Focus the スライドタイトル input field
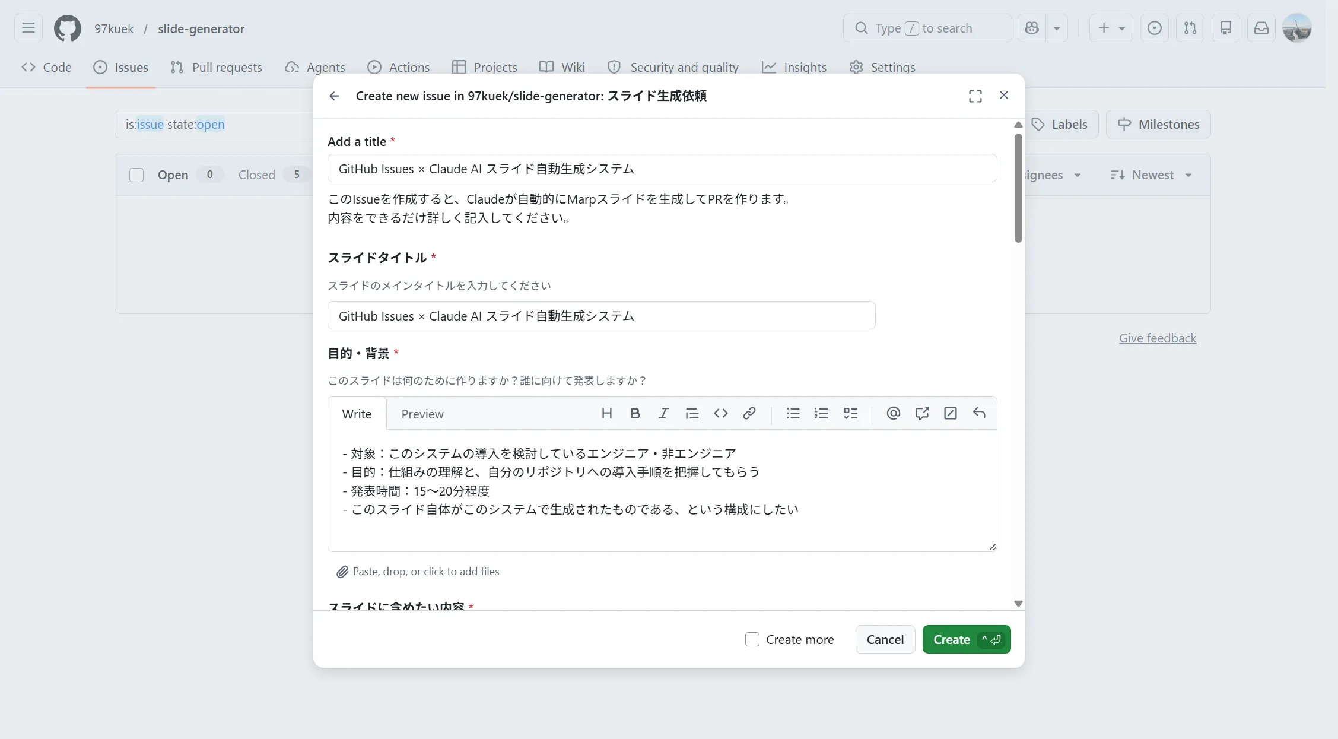Viewport: 1338px width, 739px height. click(602, 315)
